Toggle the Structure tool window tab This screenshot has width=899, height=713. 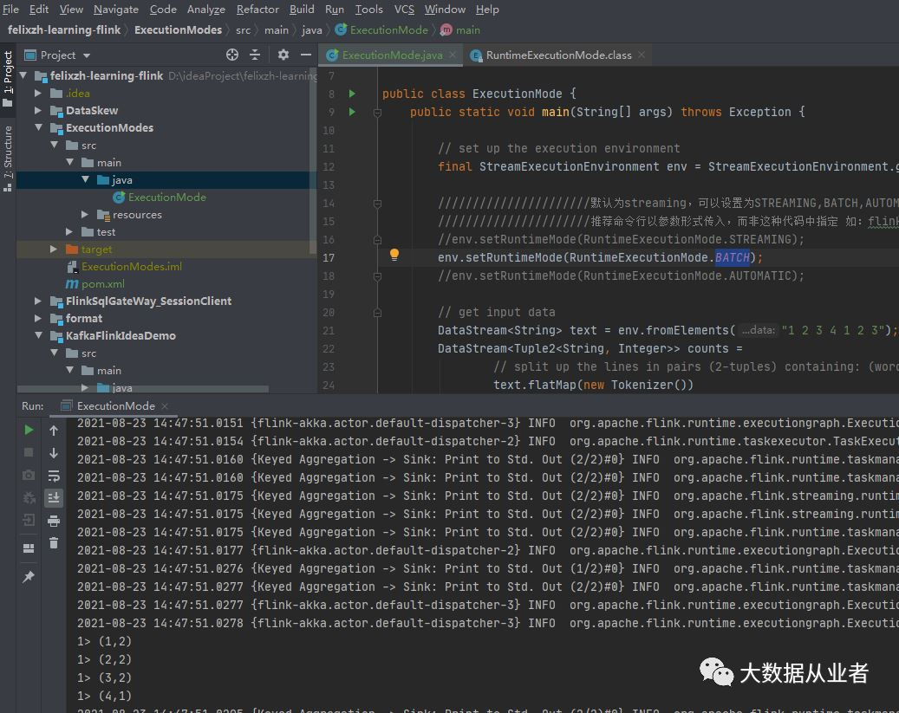click(8, 156)
